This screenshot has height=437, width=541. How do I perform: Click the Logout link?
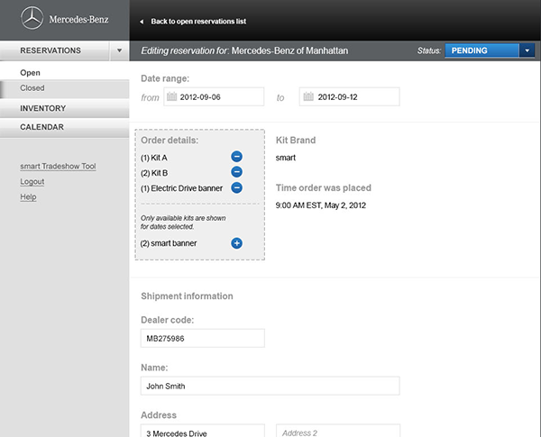click(x=32, y=181)
